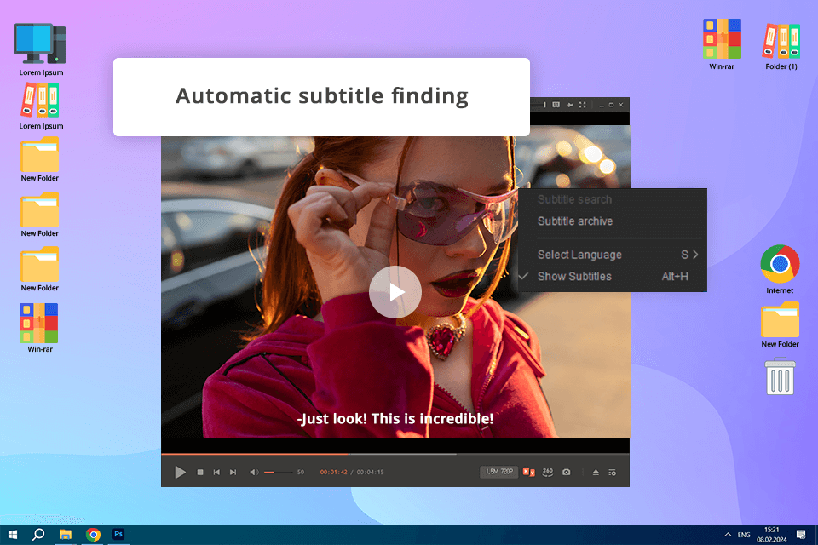818x545 pixels.
Task: Open the 1,5M 720P quality selector
Action: click(x=498, y=472)
